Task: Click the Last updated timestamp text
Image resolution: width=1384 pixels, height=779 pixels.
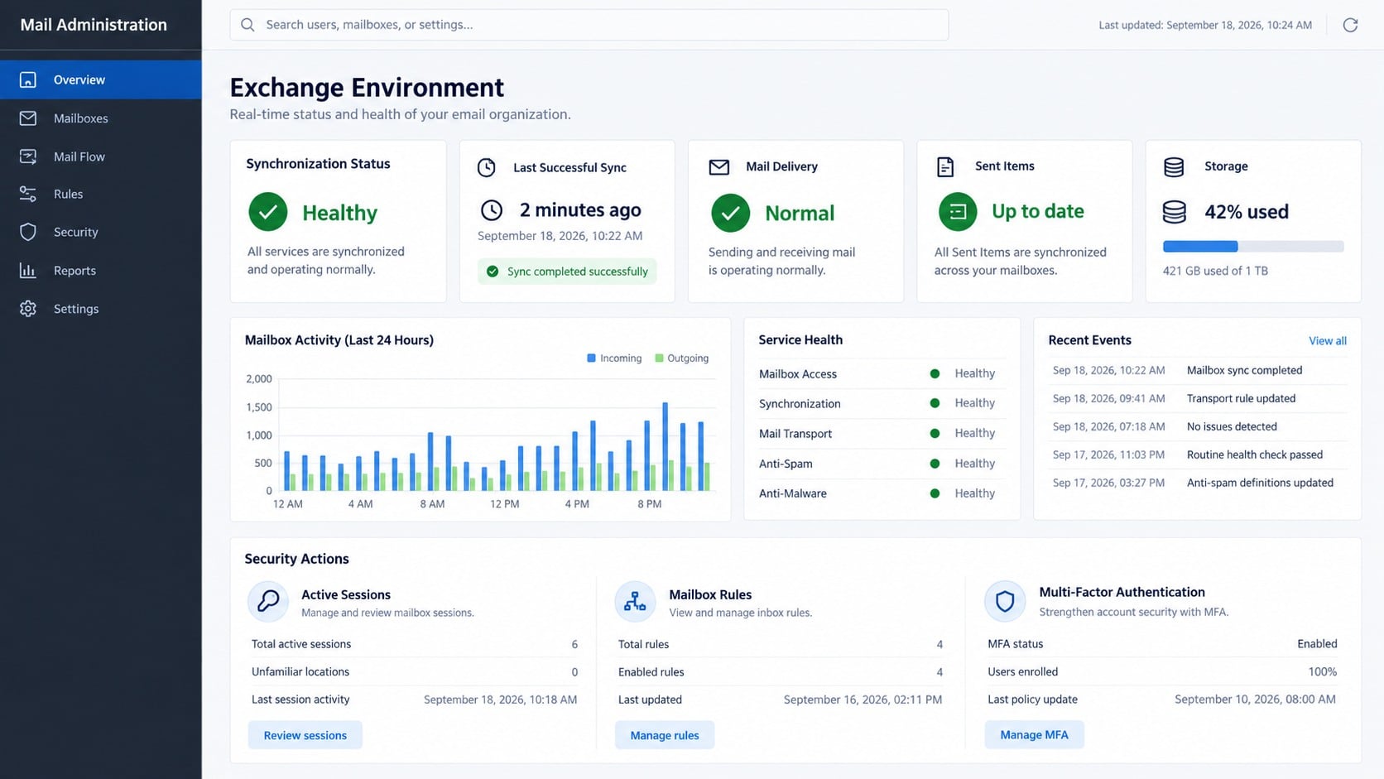Action: pyautogui.click(x=1205, y=25)
